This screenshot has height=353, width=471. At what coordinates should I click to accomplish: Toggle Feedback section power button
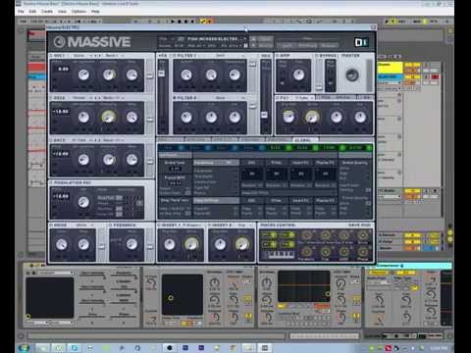tap(111, 226)
